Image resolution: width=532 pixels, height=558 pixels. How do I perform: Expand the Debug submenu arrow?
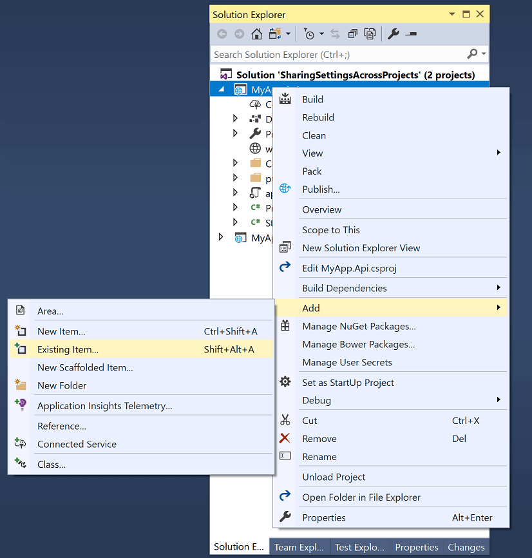pyautogui.click(x=499, y=399)
